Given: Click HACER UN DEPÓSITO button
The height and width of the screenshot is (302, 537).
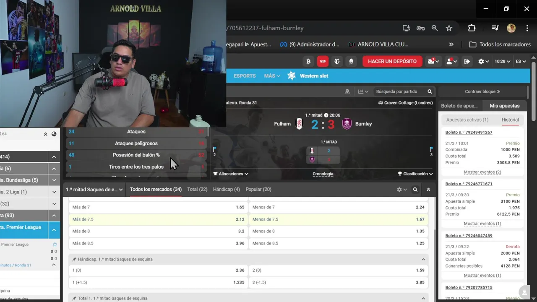Looking at the screenshot, I should [x=392, y=61].
